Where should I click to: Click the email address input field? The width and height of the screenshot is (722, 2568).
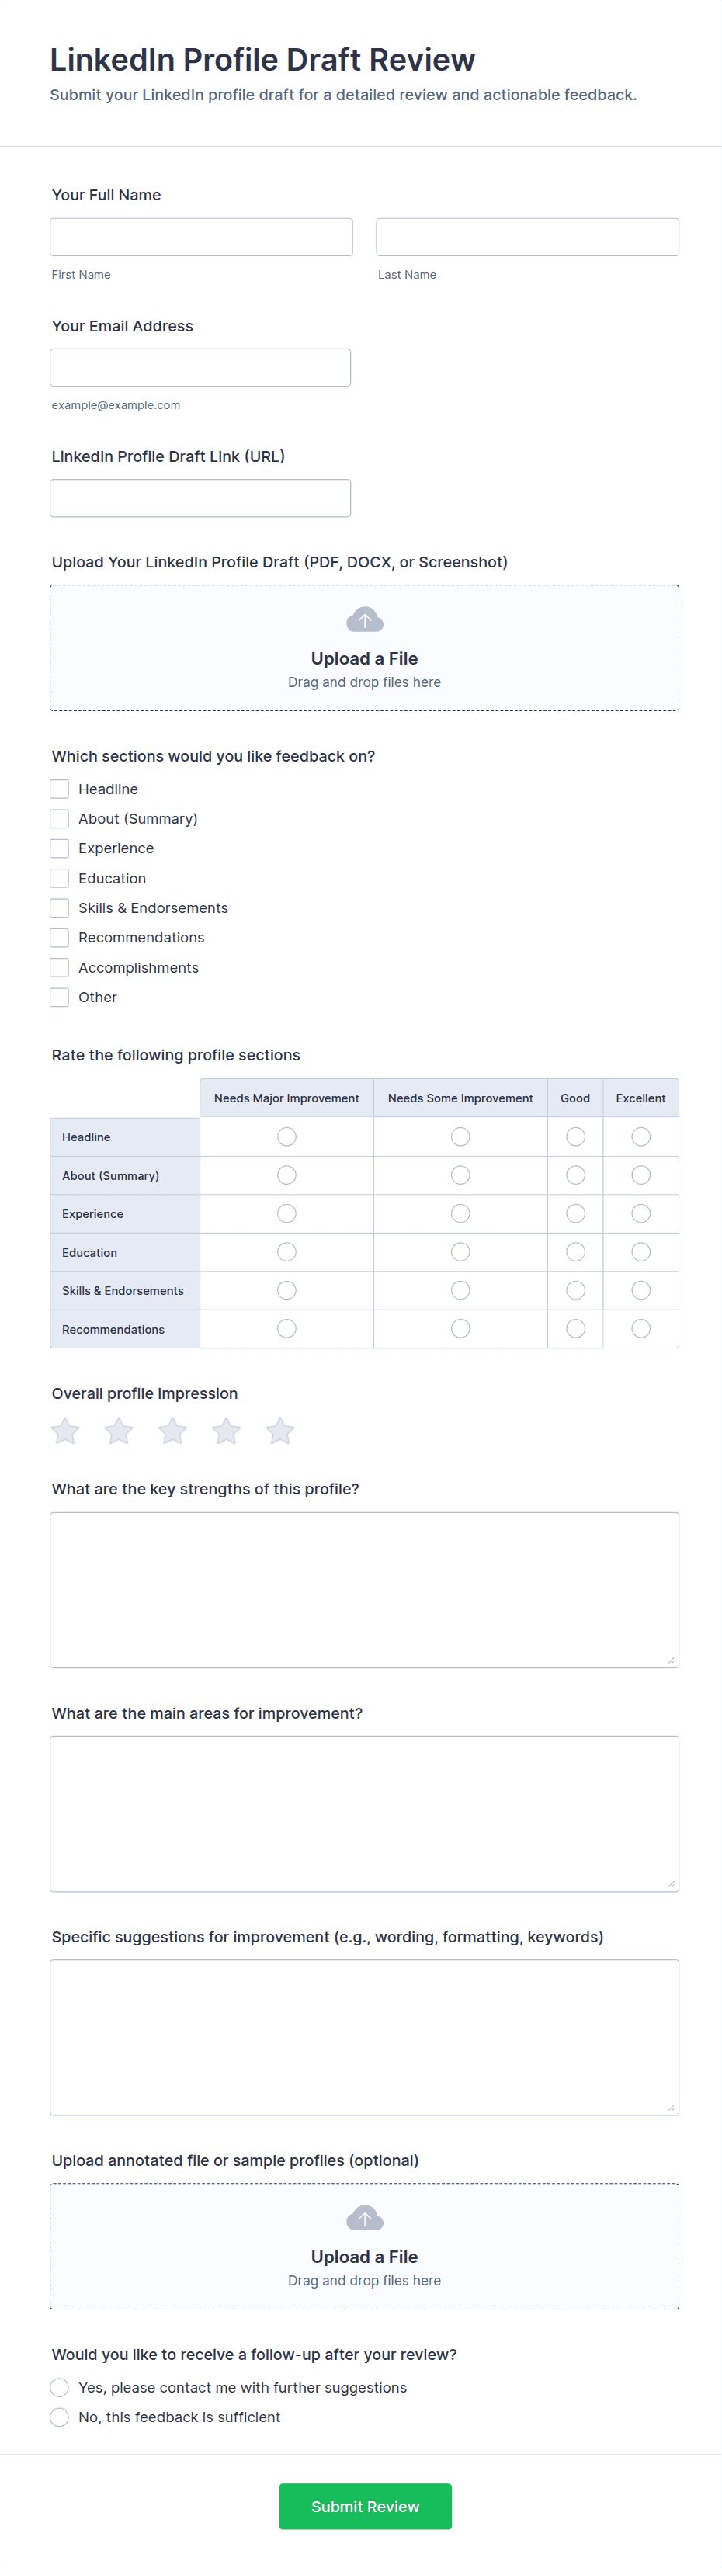point(200,367)
